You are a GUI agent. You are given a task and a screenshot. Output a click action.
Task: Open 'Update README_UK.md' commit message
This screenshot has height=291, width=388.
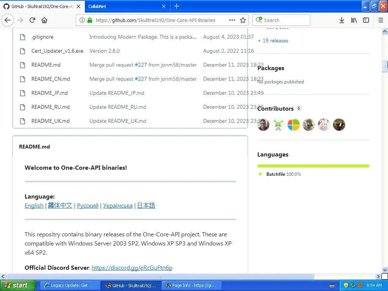point(118,121)
